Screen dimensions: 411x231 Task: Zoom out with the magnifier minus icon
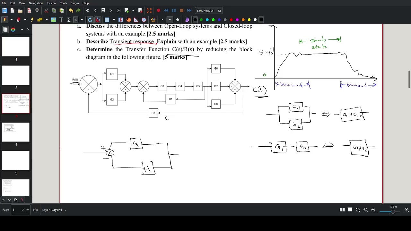coord(373,210)
